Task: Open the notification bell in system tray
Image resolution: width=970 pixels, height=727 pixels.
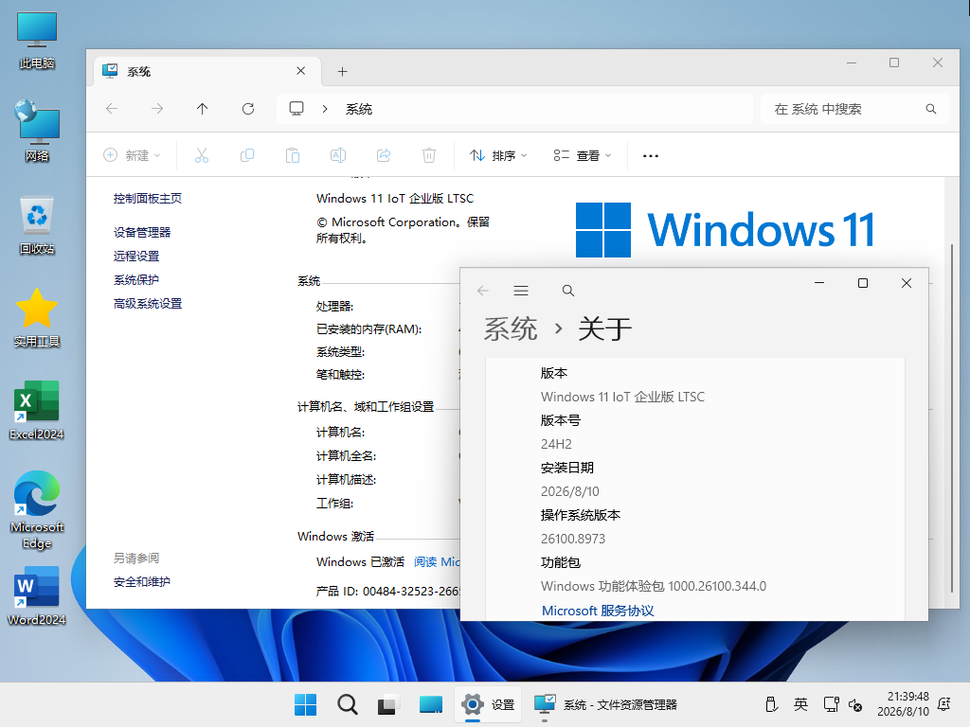Action: point(944,704)
